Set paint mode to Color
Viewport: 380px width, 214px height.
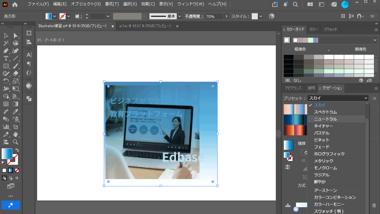[4, 170]
